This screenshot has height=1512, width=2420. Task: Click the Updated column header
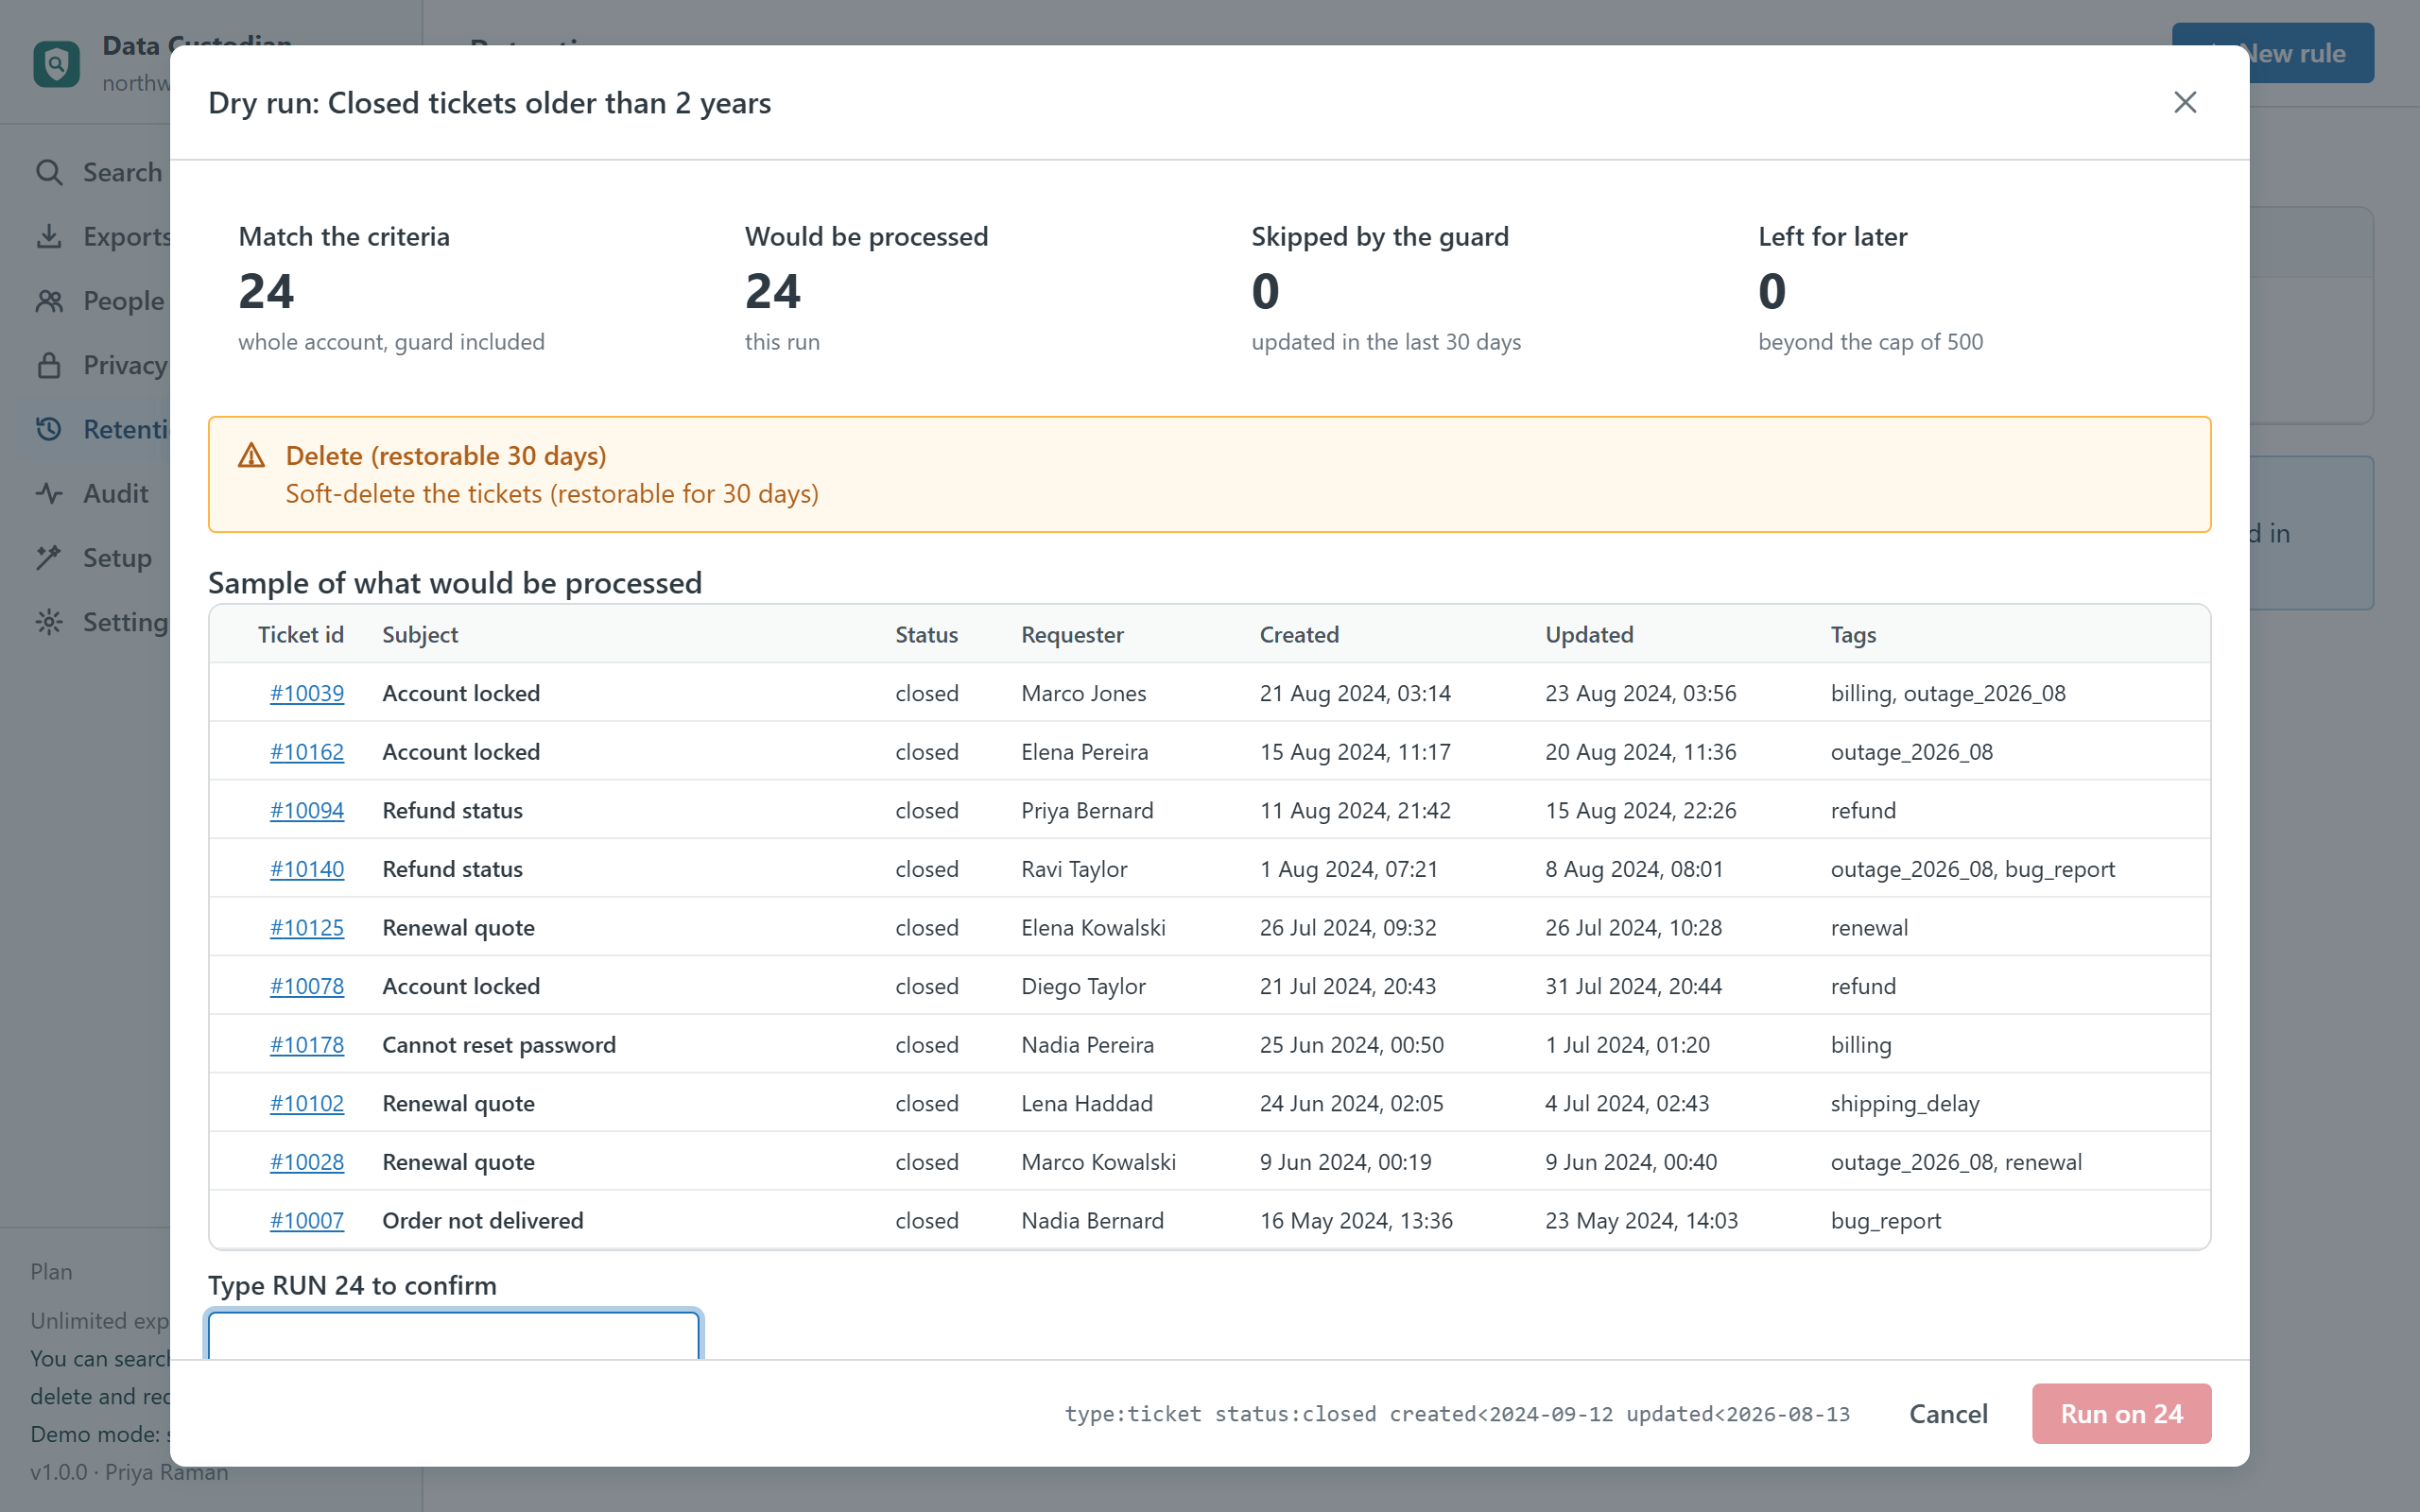(1589, 634)
